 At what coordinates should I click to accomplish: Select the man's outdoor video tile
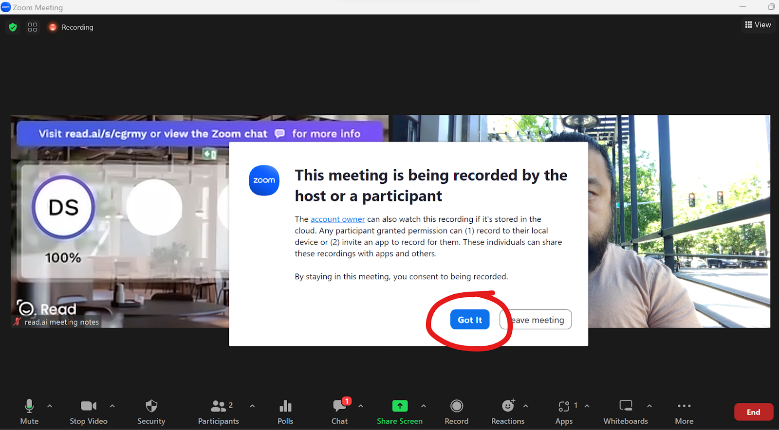click(679, 221)
